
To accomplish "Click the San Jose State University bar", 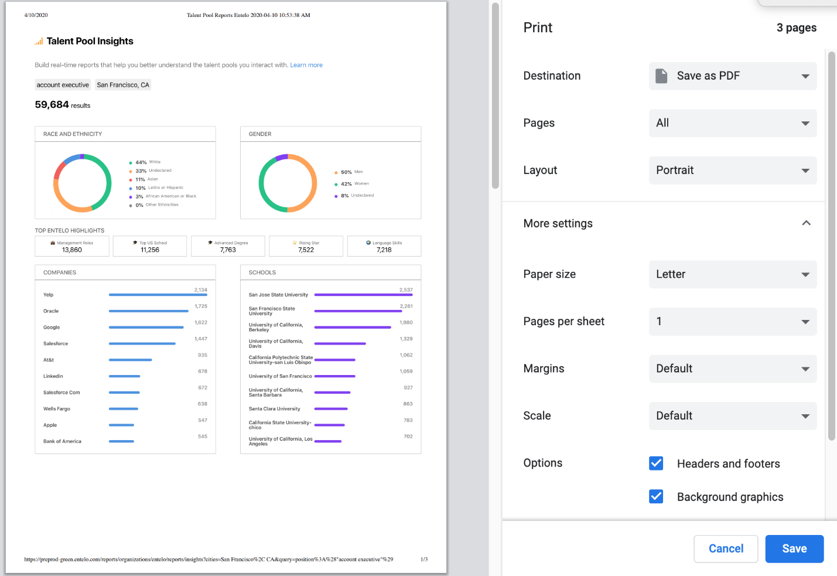I will (x=364, y=295).
